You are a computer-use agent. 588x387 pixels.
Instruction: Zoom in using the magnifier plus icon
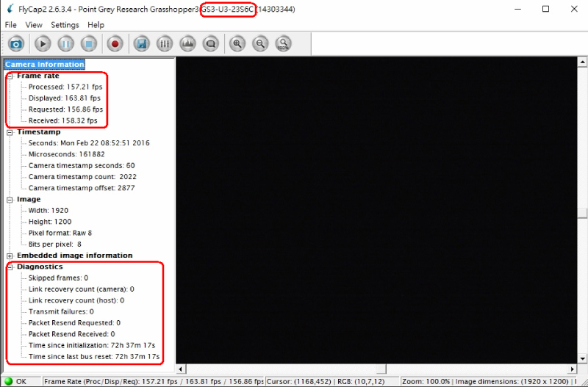[237, 44]
